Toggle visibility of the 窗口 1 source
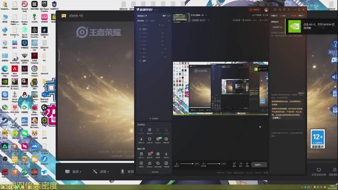Screen dimensions: 338x190 coord(165,57)
